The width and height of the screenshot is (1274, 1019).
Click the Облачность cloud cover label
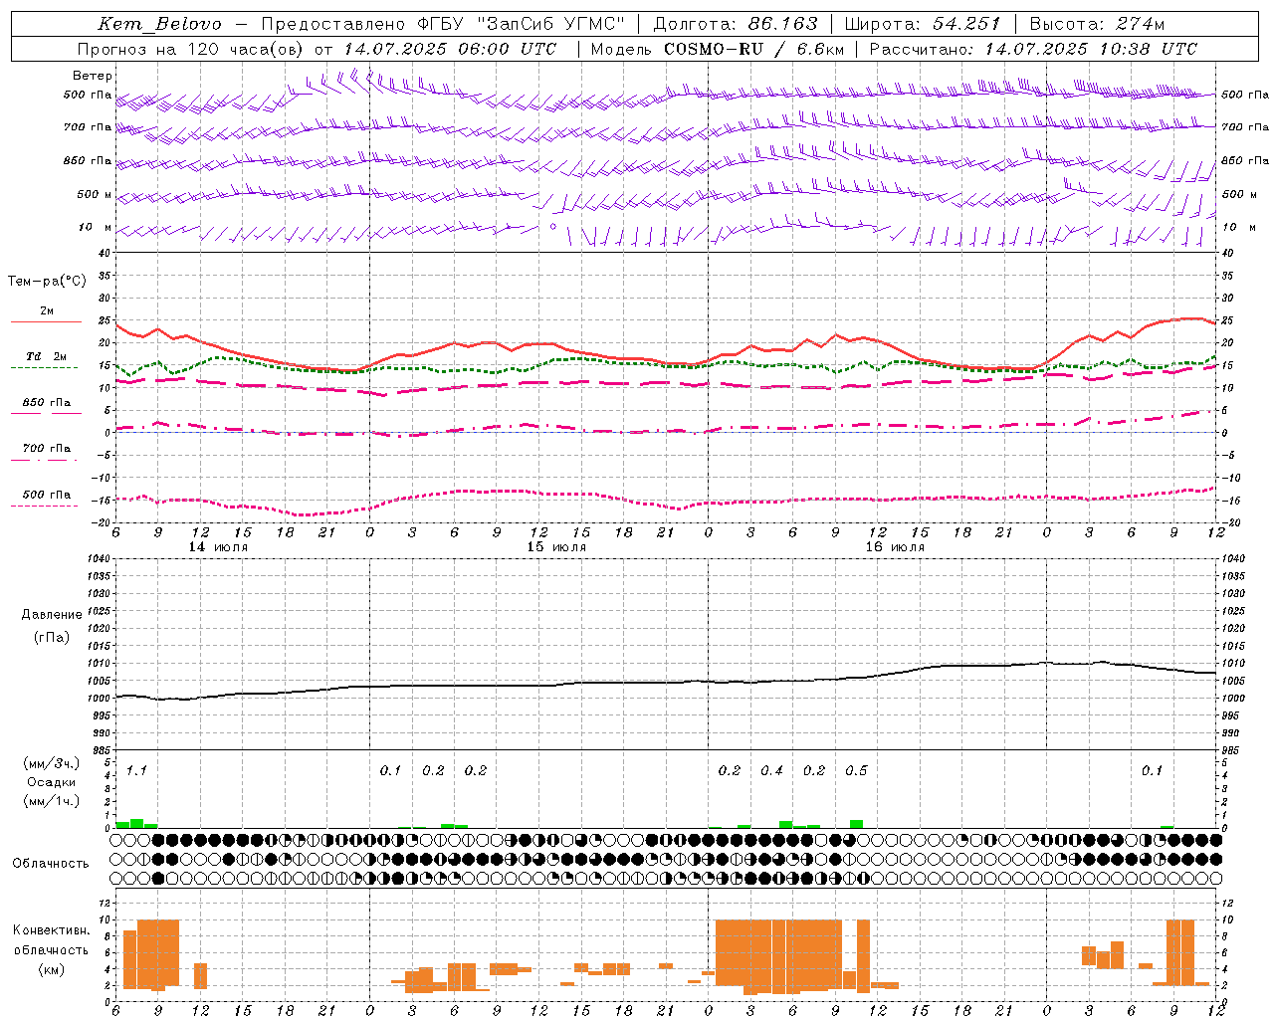(51, 864)
